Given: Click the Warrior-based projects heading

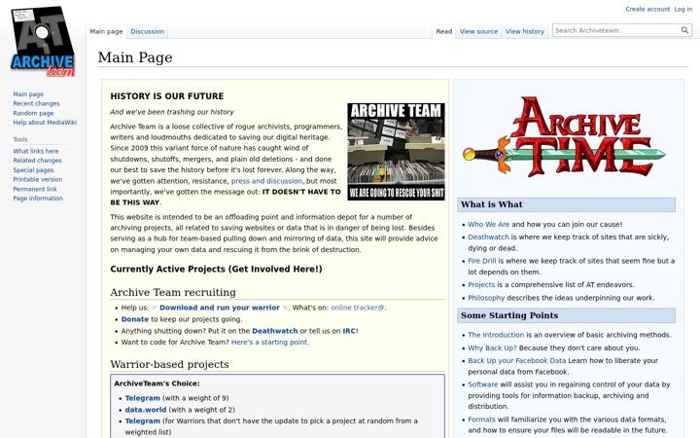Looking at the screenshot, I should [169, 364].
